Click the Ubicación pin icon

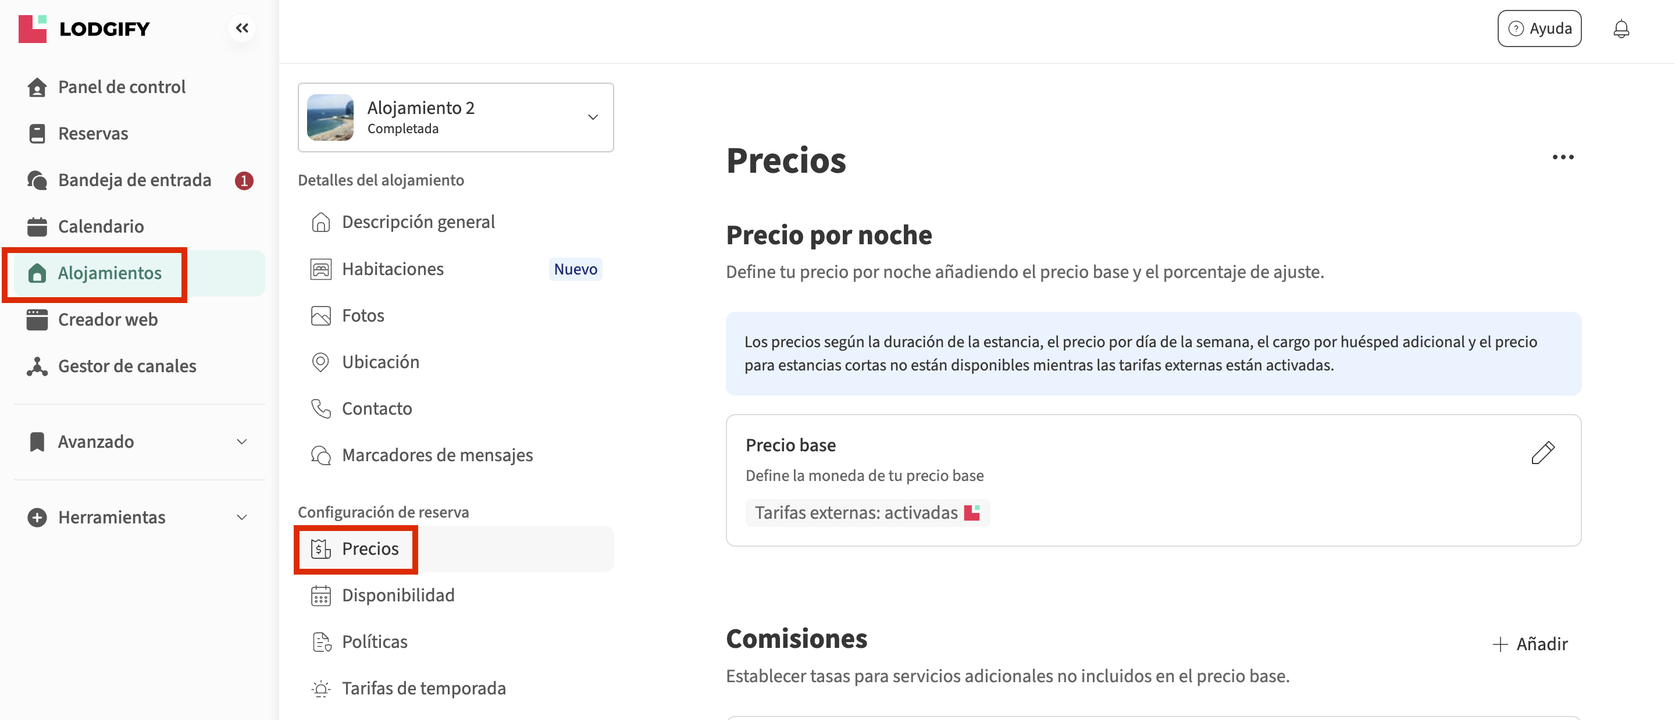pos(320,362)
